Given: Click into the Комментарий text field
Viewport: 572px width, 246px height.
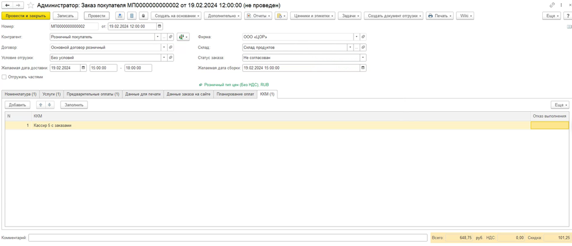Looking at the screenshot, I should [228, 237].
